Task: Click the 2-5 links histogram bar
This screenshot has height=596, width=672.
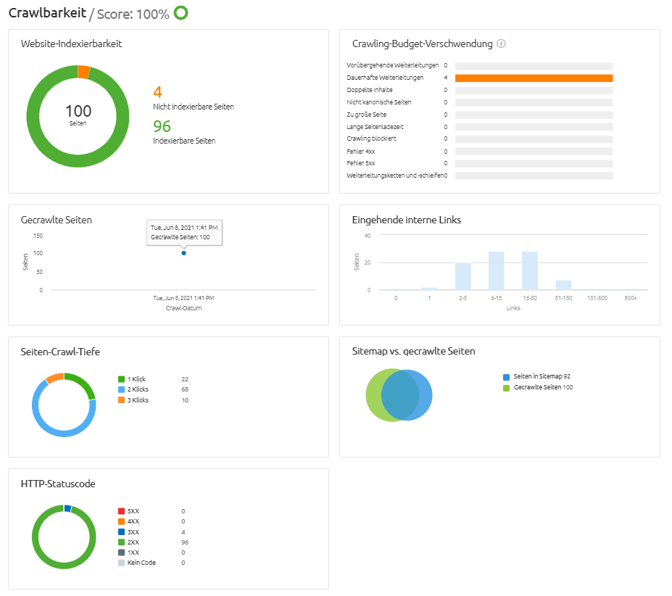Action: (462, 276)
